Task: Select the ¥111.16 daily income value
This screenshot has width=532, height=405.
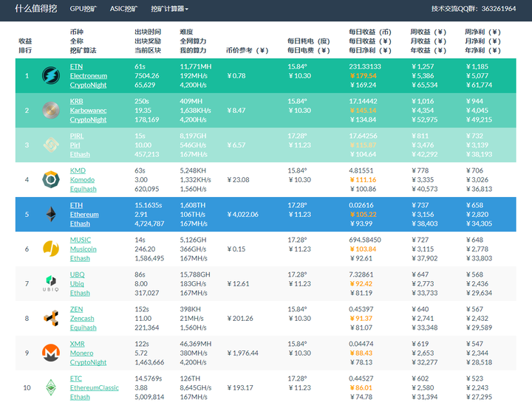Action: tap(363, 180)
